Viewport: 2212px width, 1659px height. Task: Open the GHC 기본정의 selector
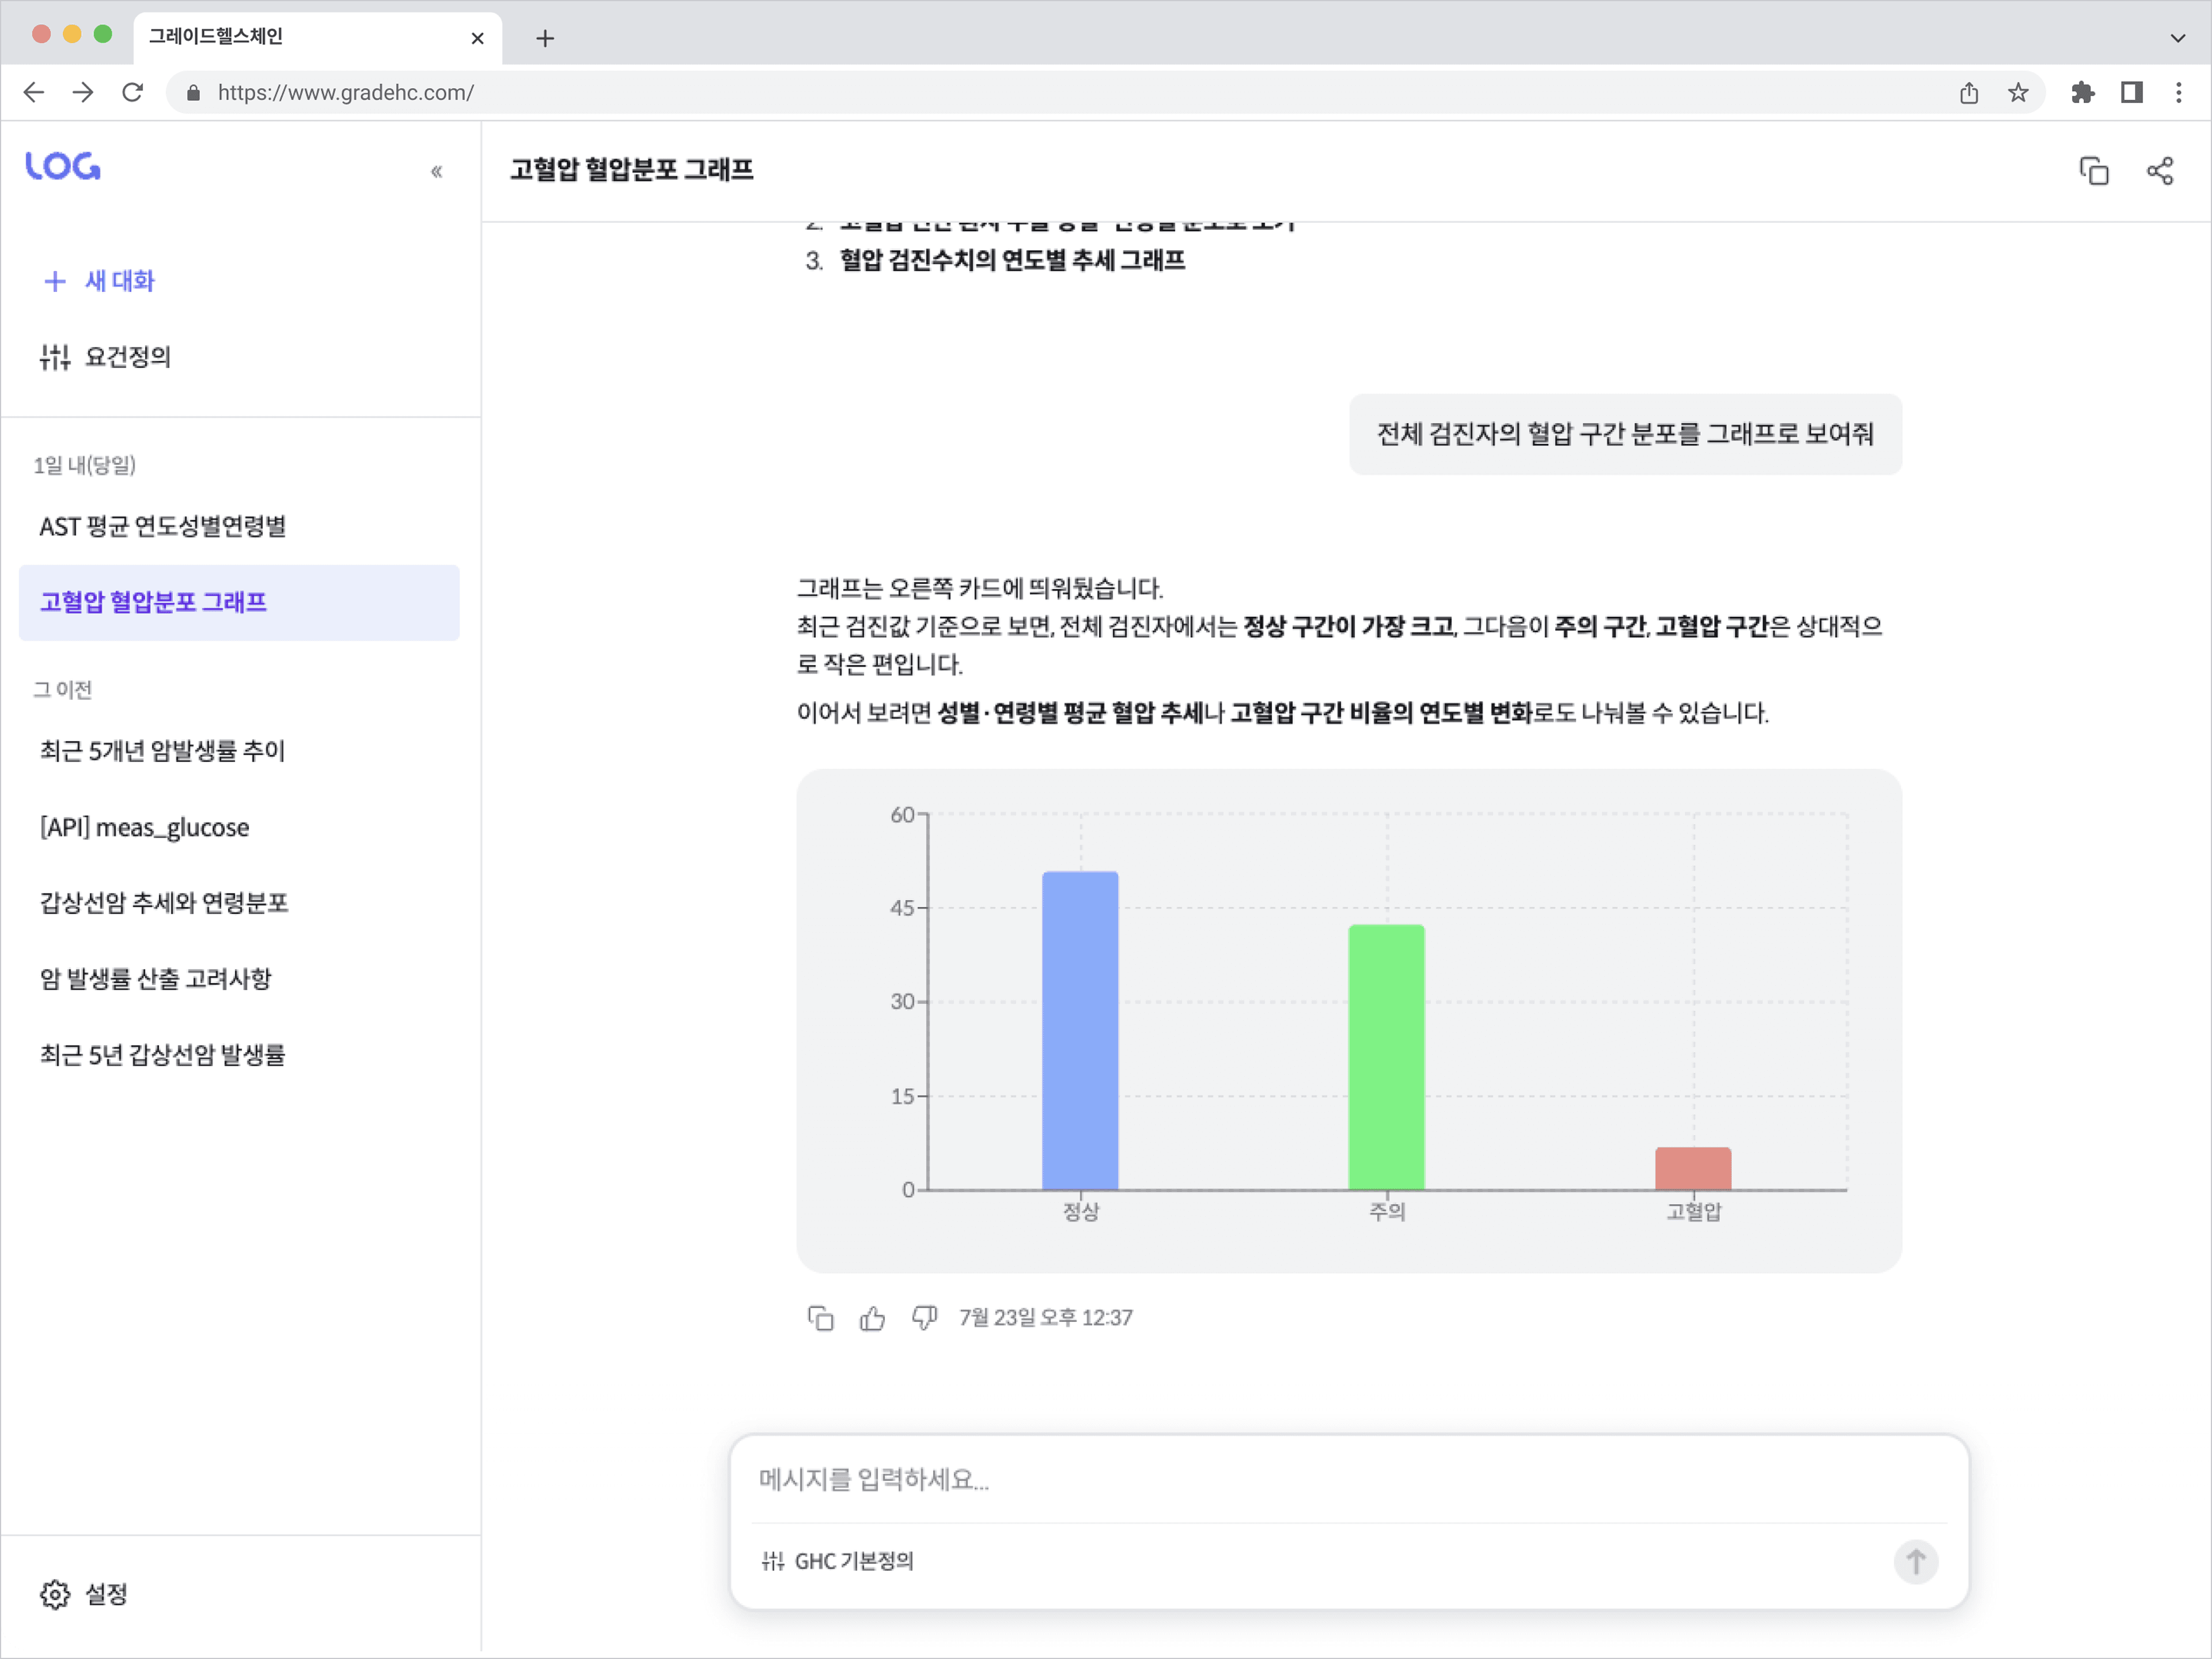click(838, 1561)
